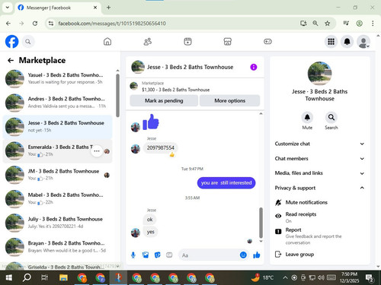The width and height of the screenshot is (381, 285).
Task: Open Windows Start menu
Action: (9, 278)
